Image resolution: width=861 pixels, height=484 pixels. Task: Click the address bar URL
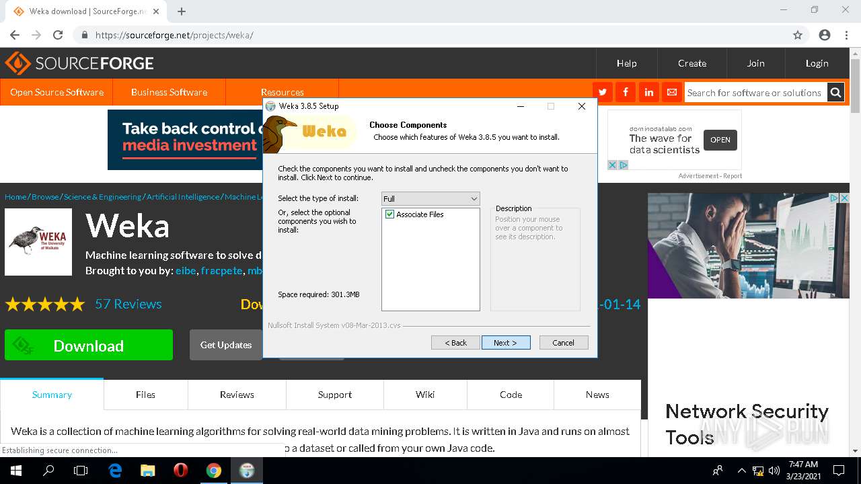tap(174, 35)
